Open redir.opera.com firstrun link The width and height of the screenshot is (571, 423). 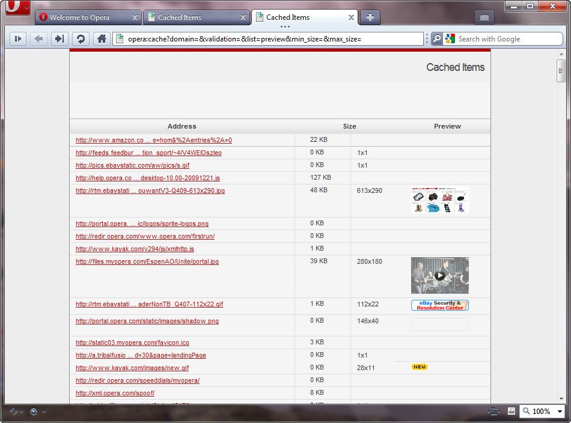145,236
